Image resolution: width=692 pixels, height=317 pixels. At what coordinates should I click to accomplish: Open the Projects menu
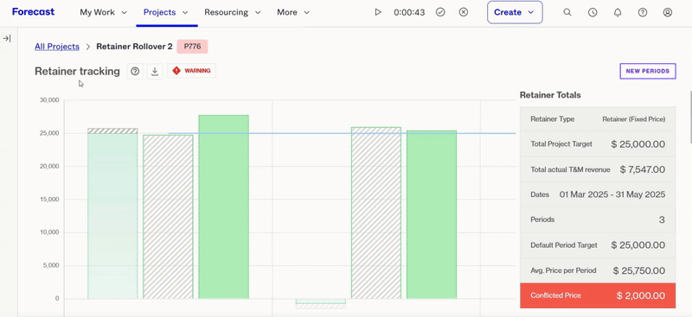pos(166,12)
